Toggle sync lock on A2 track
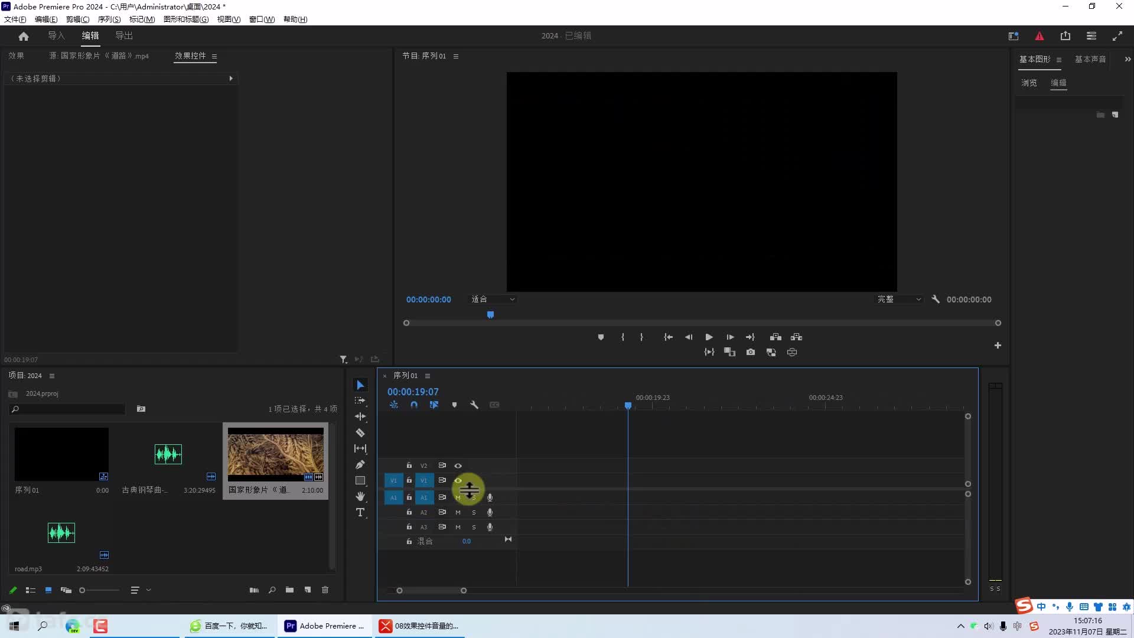 click(x=442, y=512)
